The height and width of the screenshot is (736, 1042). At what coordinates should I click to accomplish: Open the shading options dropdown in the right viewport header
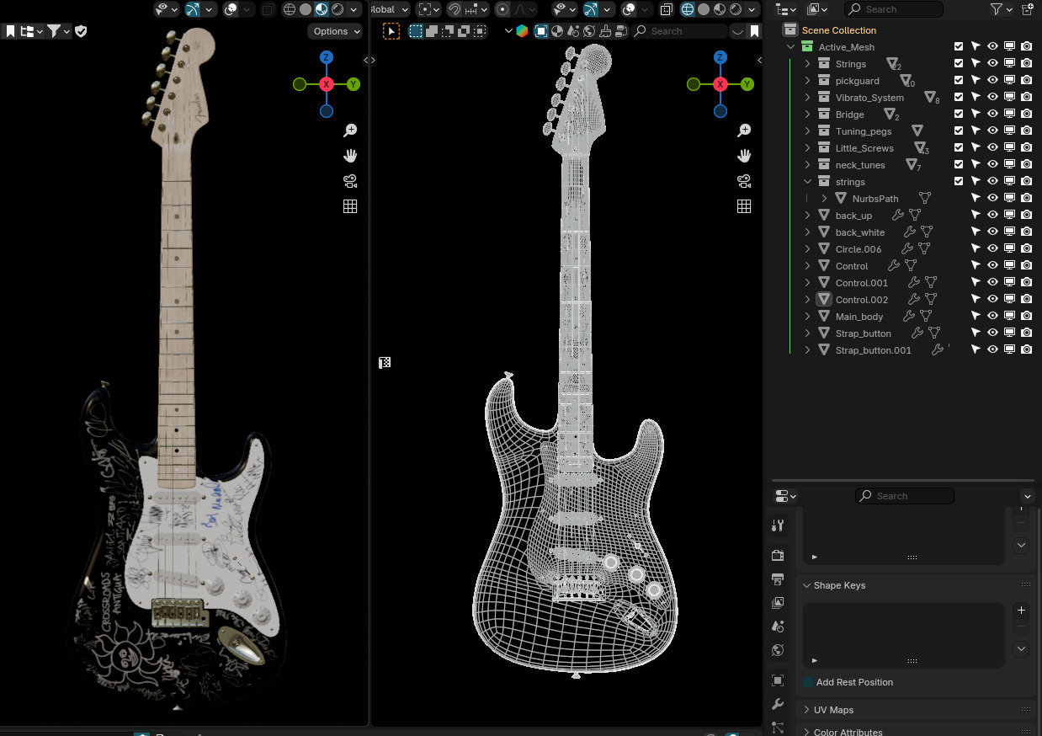coord(751,9)
